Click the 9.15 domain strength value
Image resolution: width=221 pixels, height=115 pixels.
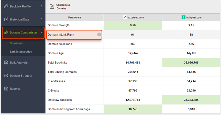coord(191,25)
